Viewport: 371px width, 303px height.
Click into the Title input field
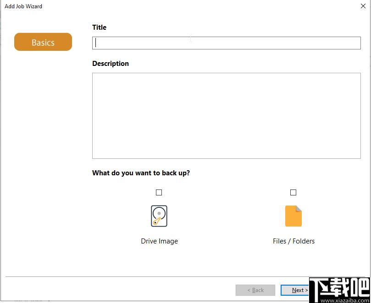pyautogui.click(x=227, y=43)
